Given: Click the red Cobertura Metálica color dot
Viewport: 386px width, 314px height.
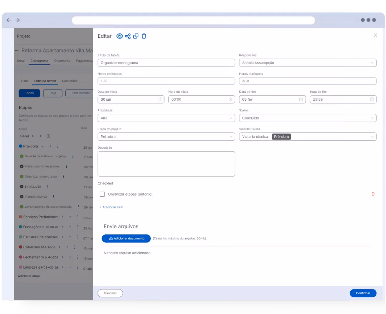Looking at the screenshot, I should click(21, 247).
